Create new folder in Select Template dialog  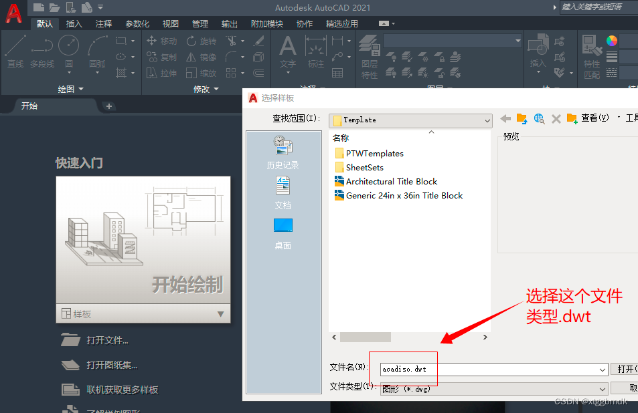coord(572,118)
